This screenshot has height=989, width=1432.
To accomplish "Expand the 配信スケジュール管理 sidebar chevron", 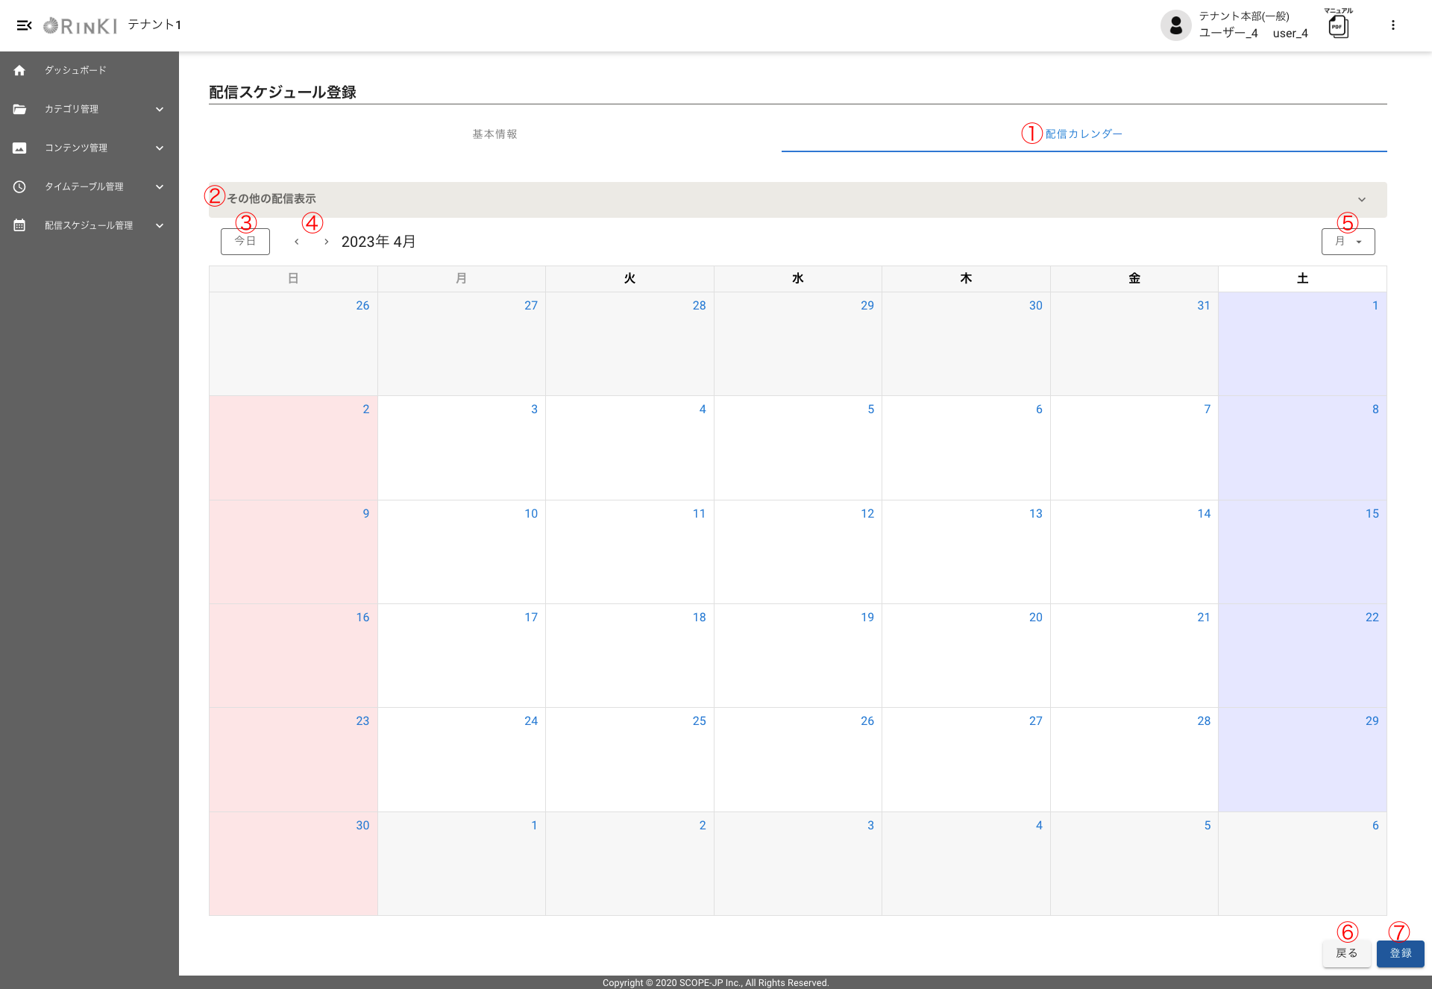I will (x=160, y=225).
